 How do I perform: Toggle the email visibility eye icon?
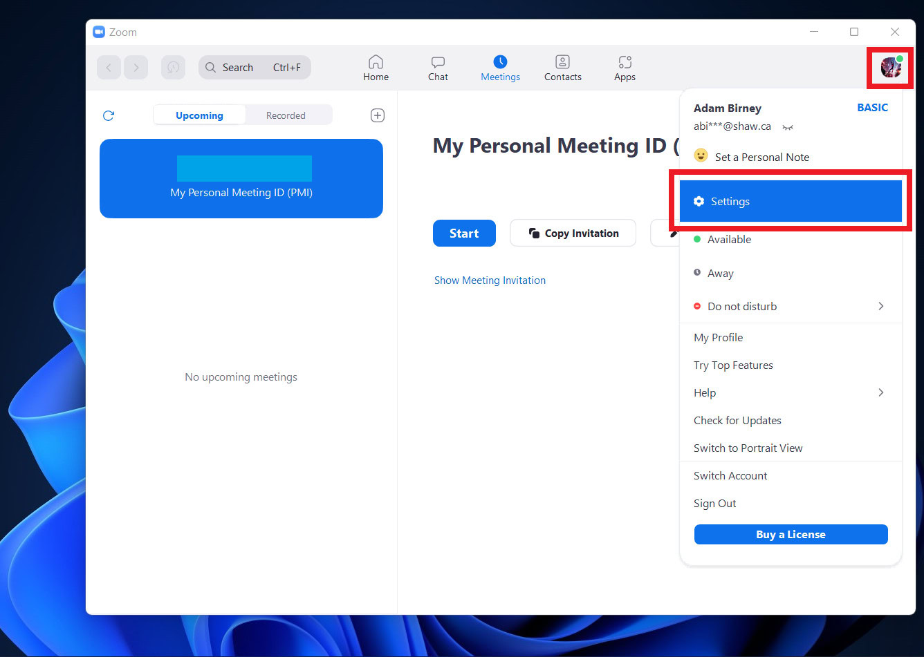point(787,127)
